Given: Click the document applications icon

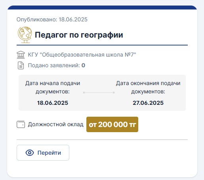Looking at the screenshot, I should (x=21, y=65).
